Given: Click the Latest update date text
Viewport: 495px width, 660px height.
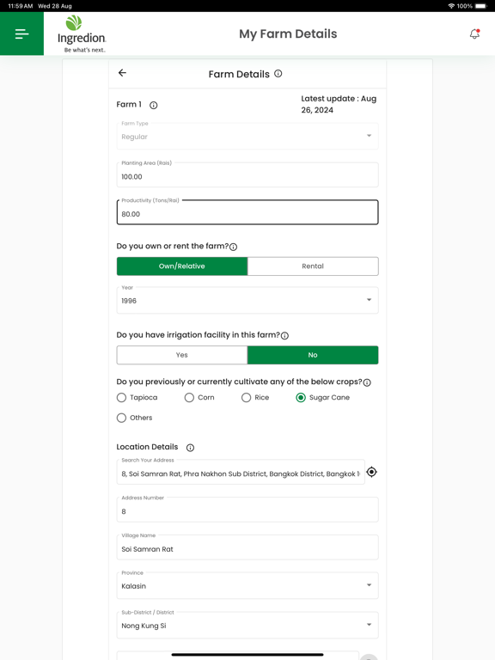Looking at the screenshot, I should pos(339,104).
